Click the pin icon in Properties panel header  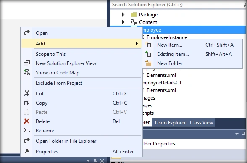coord(244,134)
